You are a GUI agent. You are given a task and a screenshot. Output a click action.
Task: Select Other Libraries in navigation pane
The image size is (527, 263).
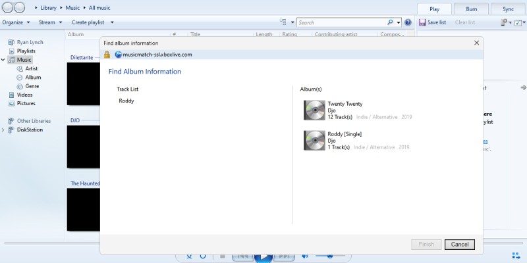tap(34, 121)
